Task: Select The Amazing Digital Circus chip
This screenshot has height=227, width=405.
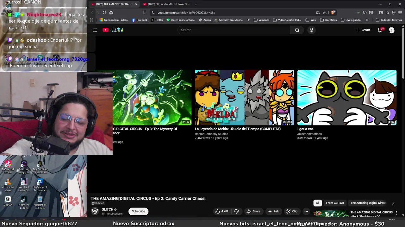Action: pos(368,203)
